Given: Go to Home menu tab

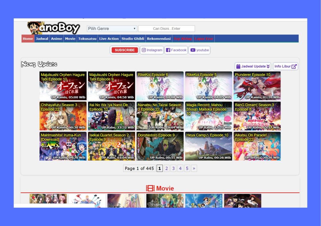Looking at the screenshot, I should pos(28,39).
